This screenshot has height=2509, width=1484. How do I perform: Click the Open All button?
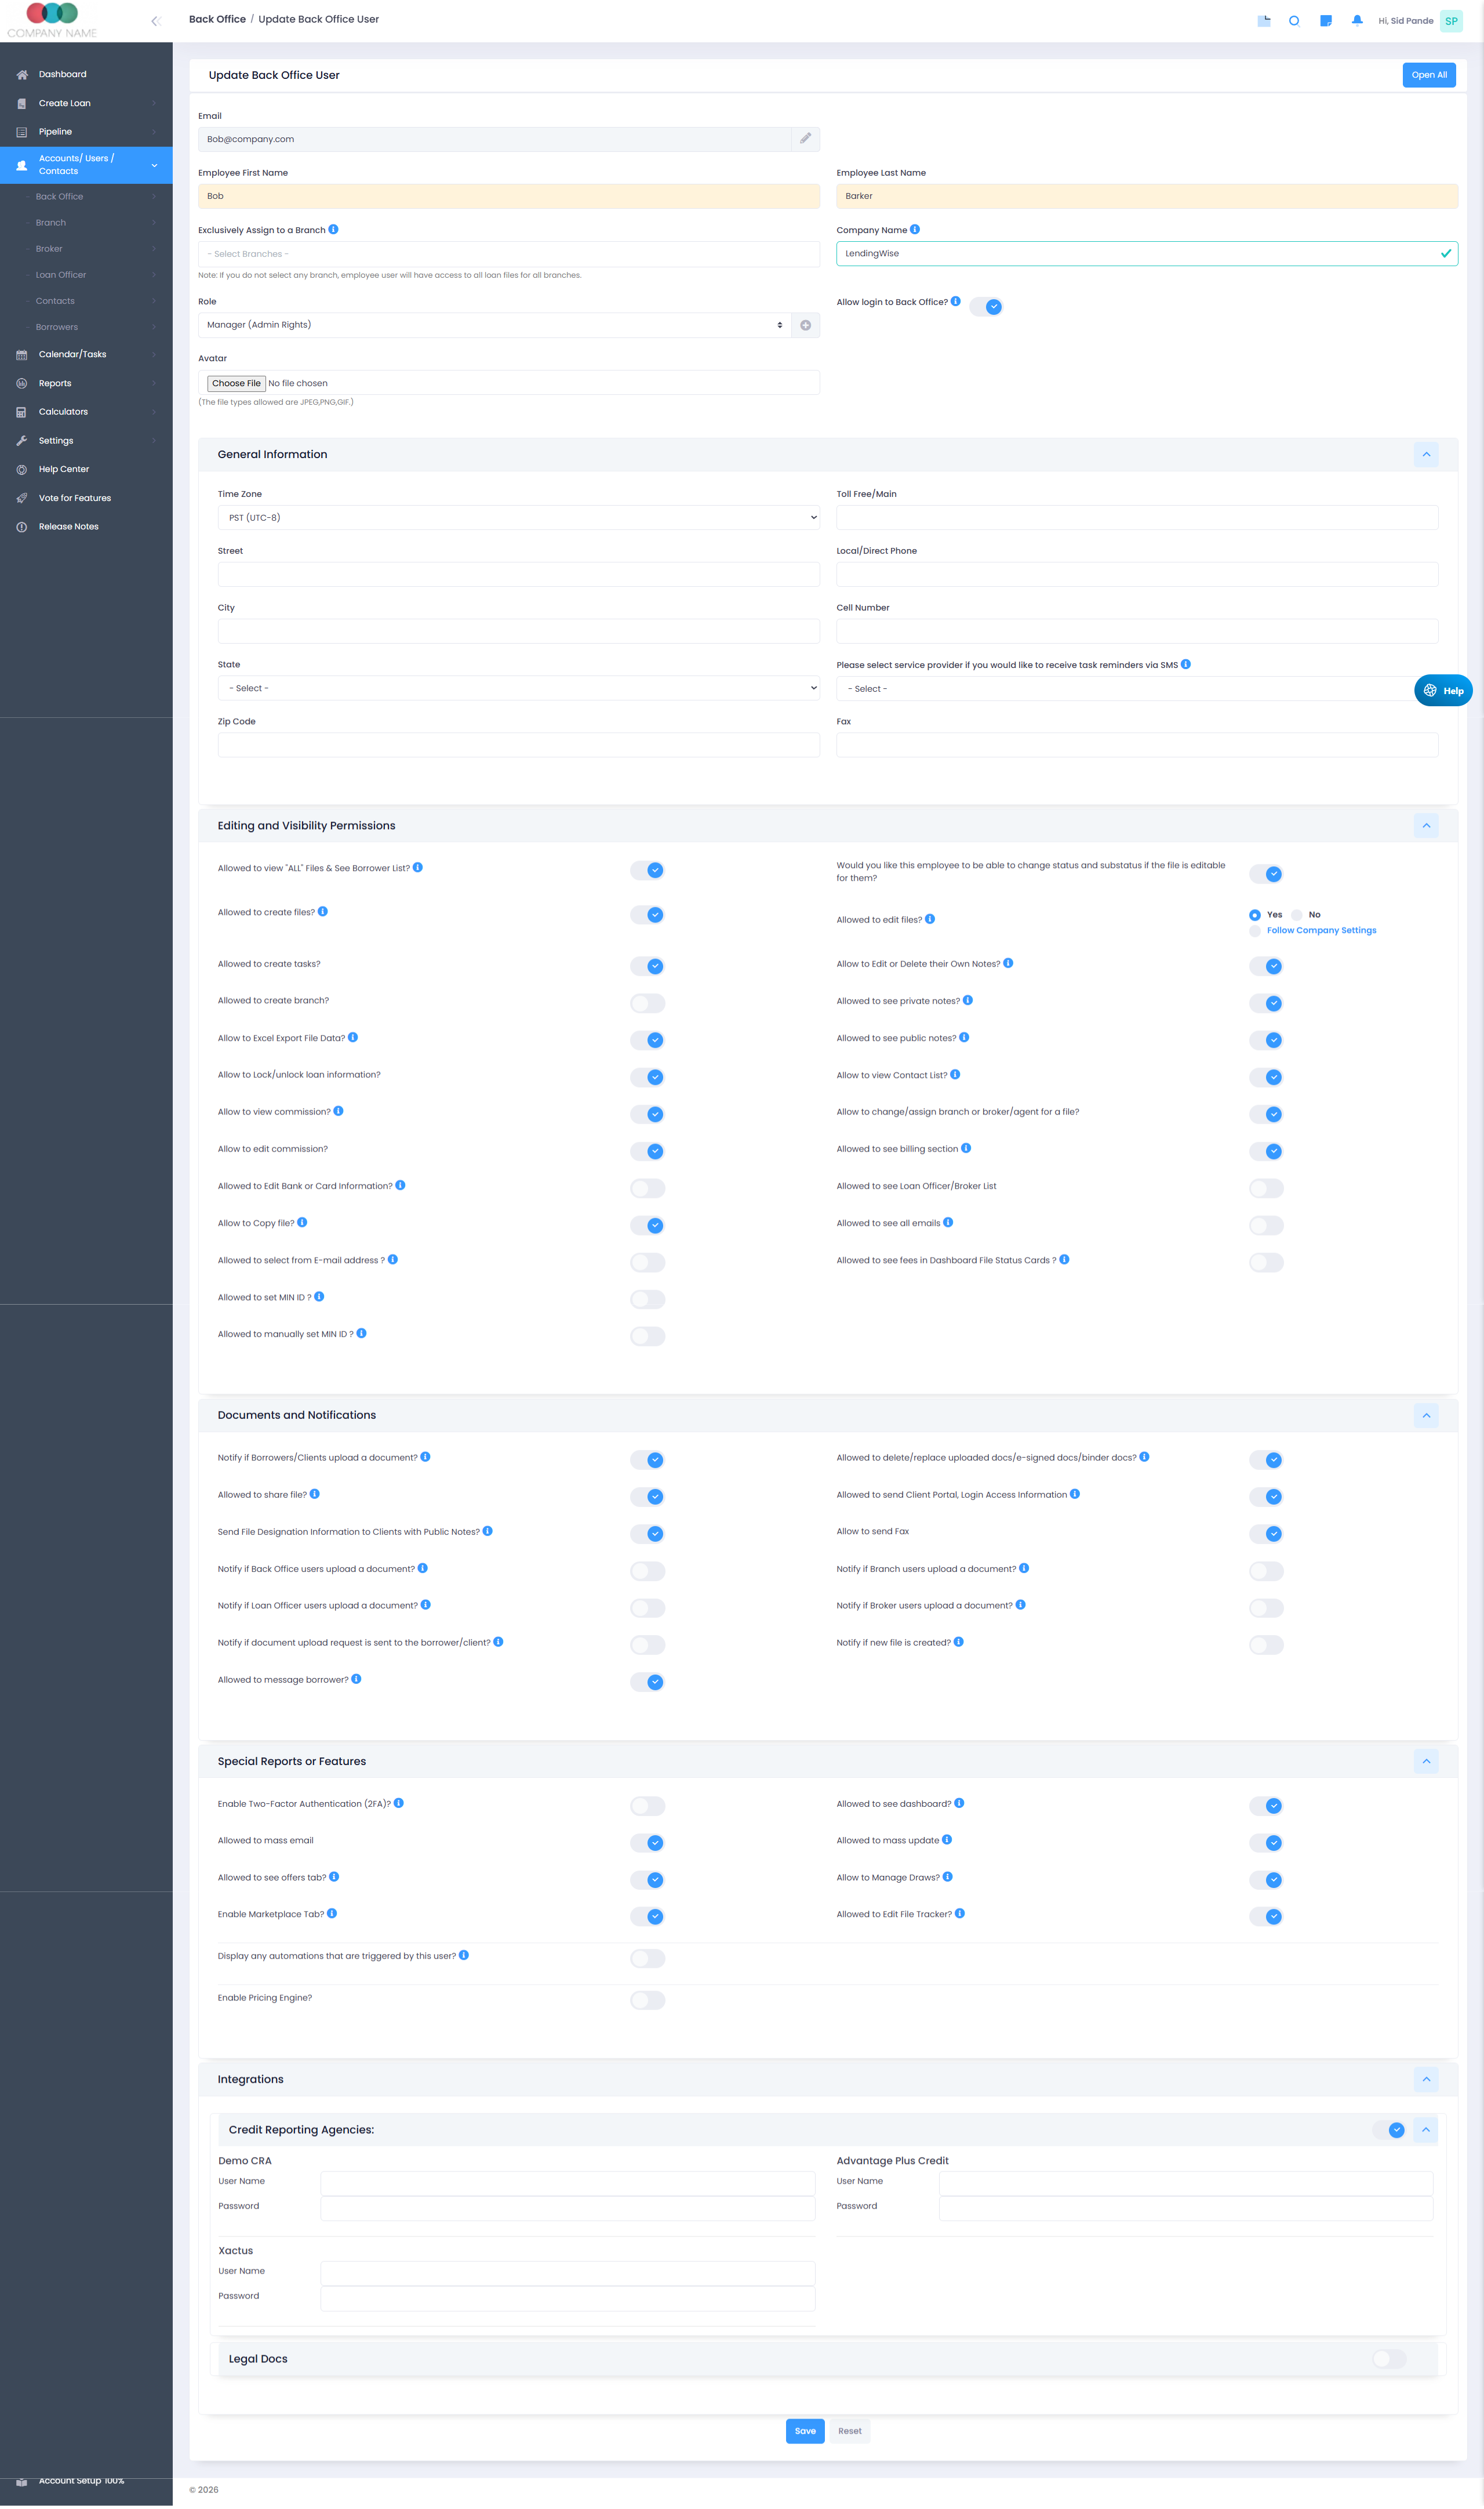pyautogui.click(x=1428, y=75)
